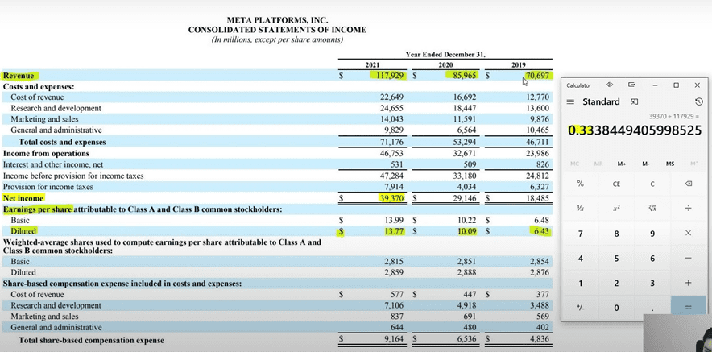Open the calculator hamburger navigation menu

(570, 102)
